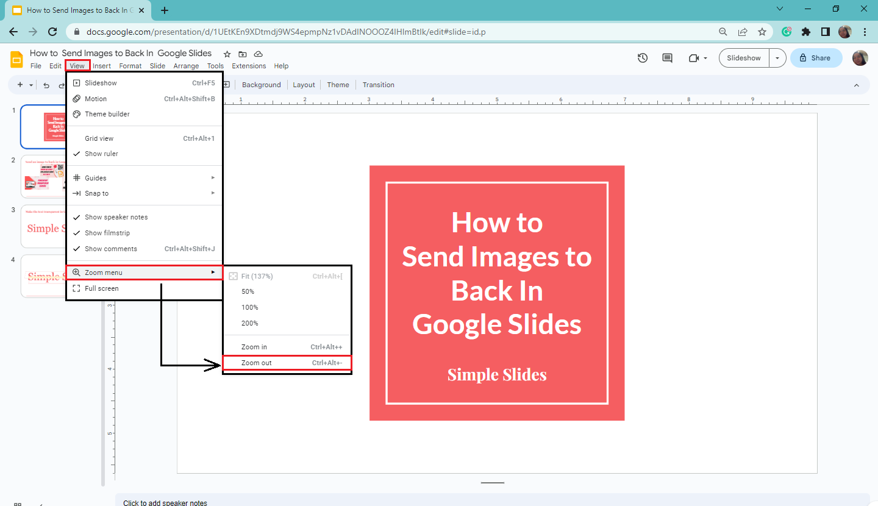Viewport: 878px width, 506px height.
Task: Open the File menu
Action: [x=36, y=66]
